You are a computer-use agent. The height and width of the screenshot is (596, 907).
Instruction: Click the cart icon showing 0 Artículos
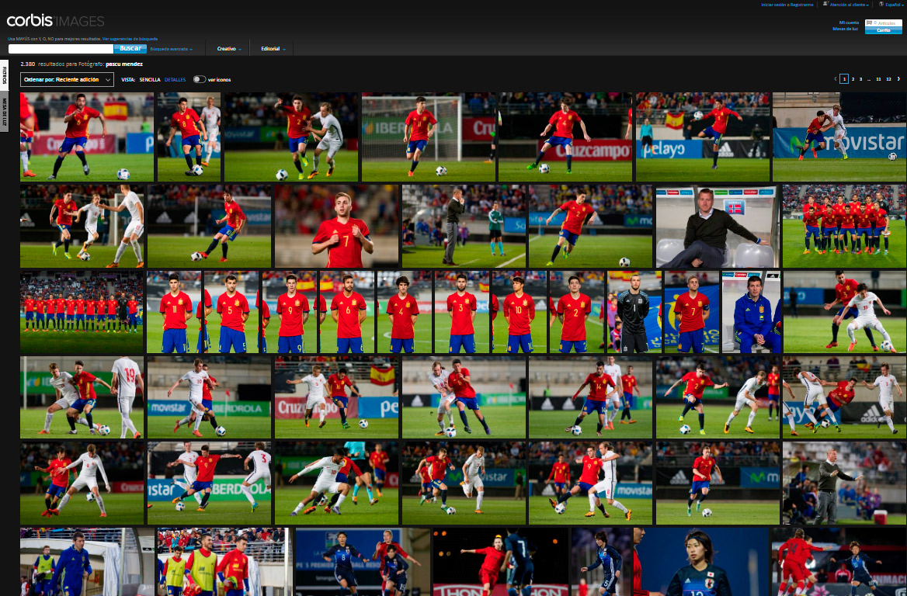point(870,23)
